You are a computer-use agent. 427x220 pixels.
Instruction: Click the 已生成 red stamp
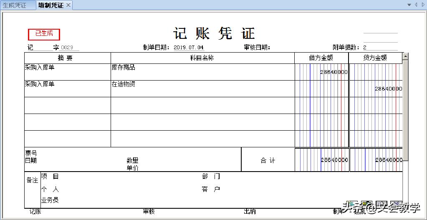(44, 34)
